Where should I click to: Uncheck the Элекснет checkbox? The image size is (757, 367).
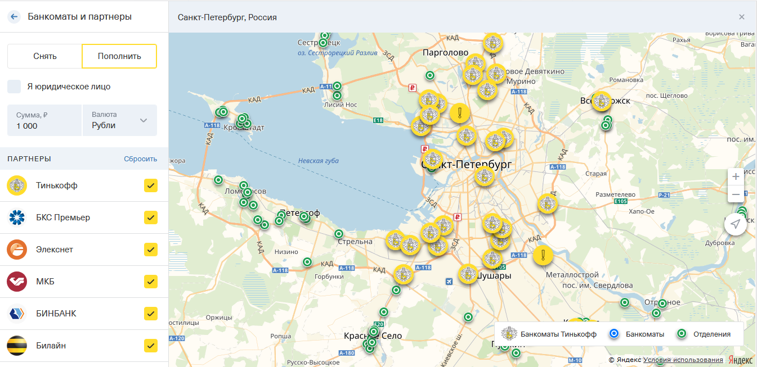click(150, 250)
